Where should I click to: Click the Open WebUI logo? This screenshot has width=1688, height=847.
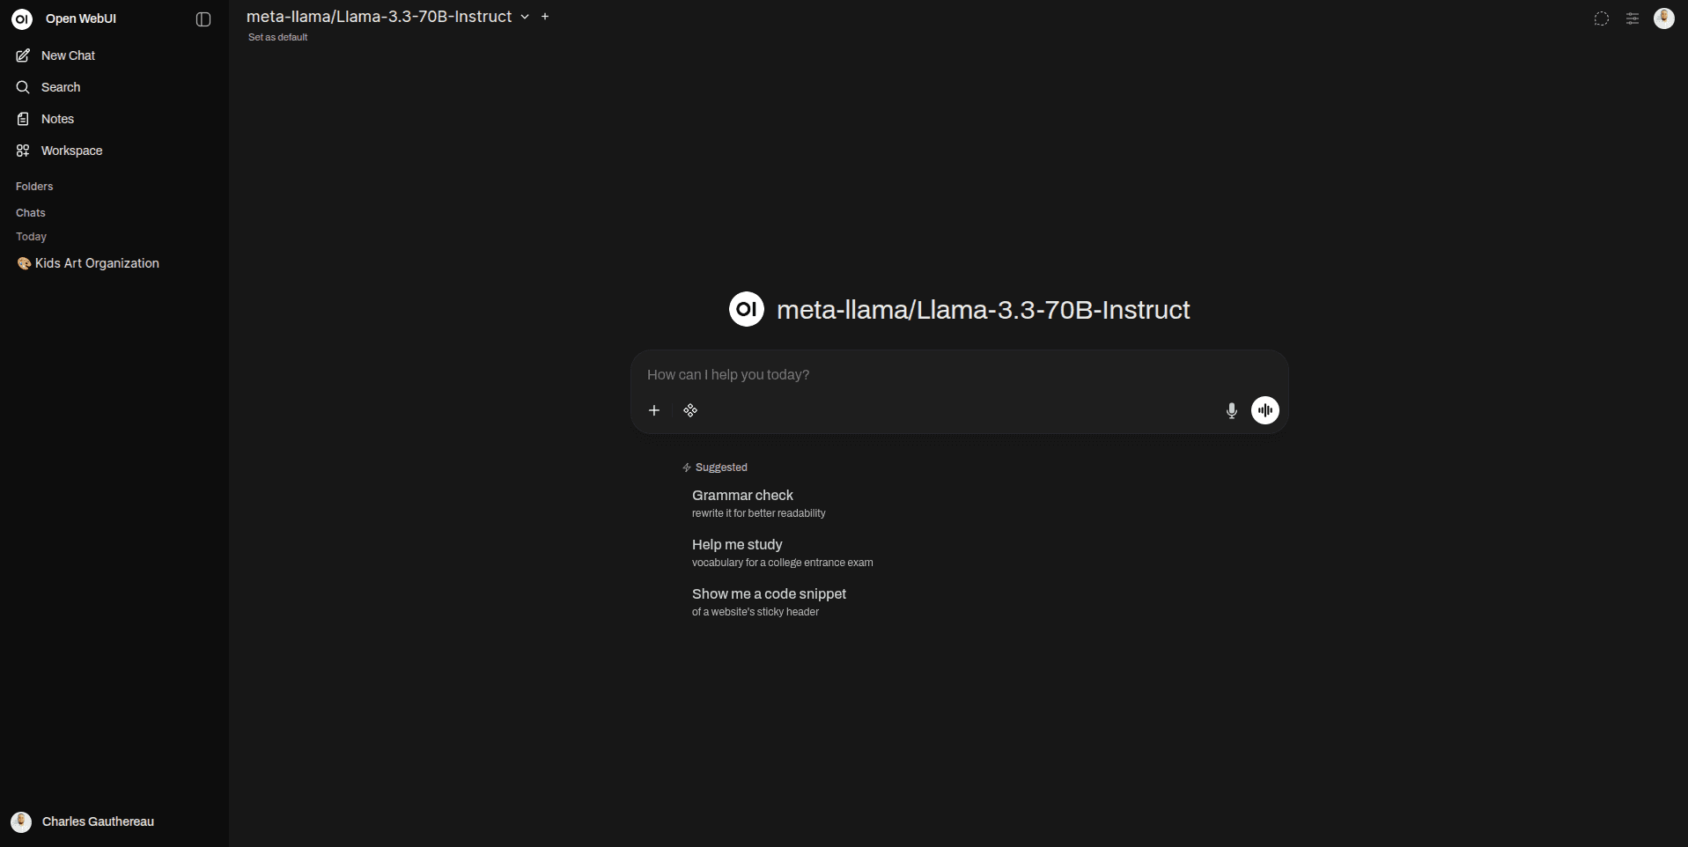click(22, 18)
